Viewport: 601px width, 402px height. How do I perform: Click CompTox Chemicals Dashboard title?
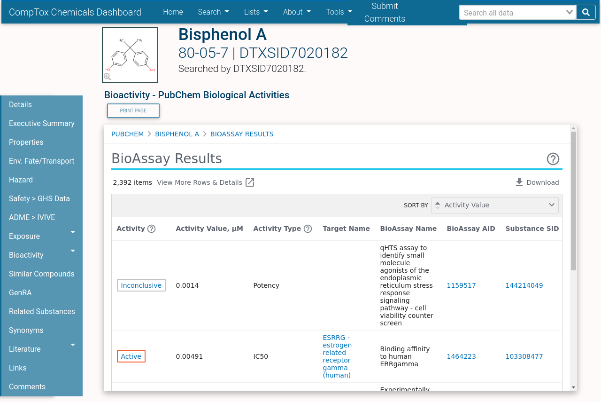[75, 12]
